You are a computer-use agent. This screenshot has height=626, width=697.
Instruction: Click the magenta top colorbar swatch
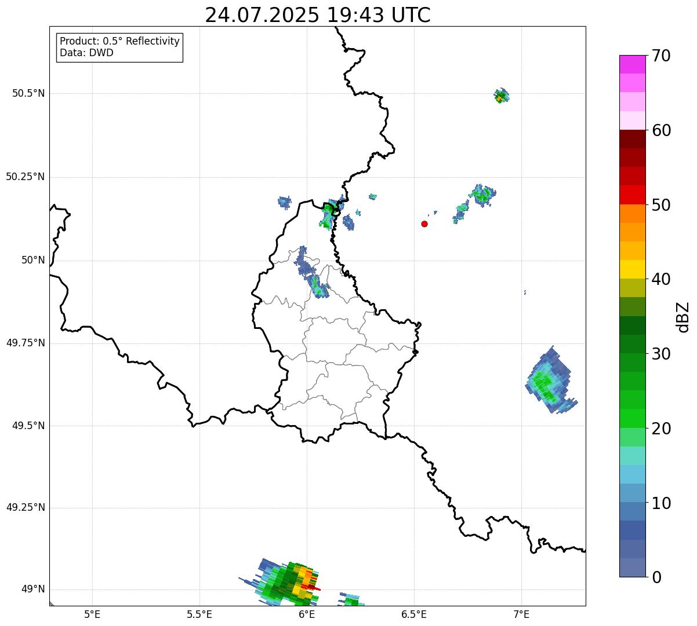click(633, 64)
